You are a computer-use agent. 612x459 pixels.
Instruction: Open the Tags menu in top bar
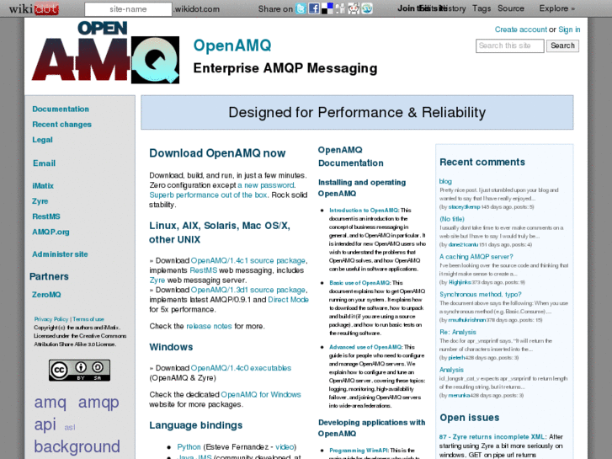click(482, 8)
